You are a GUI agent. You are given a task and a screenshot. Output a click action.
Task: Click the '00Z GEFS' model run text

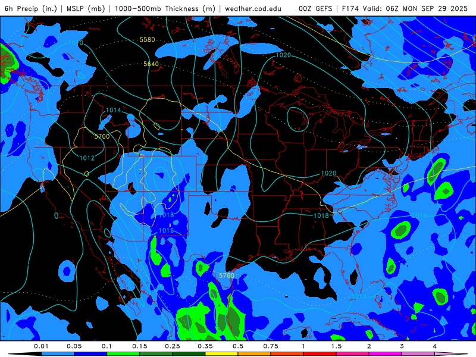coord(315,8)
